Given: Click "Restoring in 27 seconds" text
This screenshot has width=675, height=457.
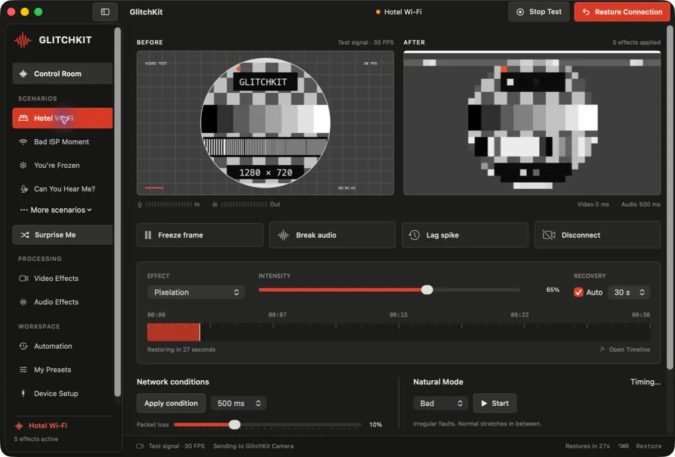Looking at the screenshot, I should pyautogui.click(x=181, y=349).
